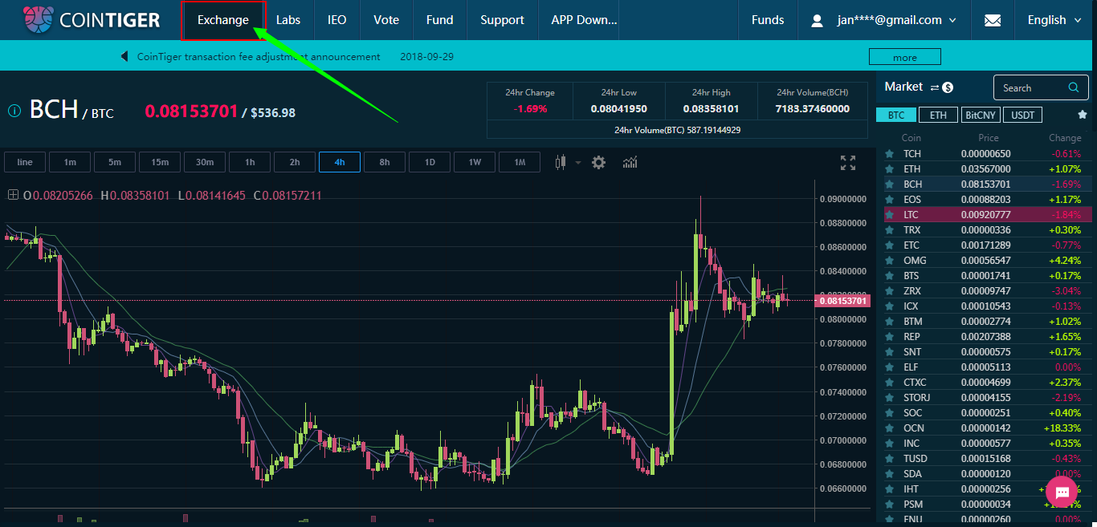Select the ETC row in market list
This screenshot has width=1097, height=527.
[989, 245]
